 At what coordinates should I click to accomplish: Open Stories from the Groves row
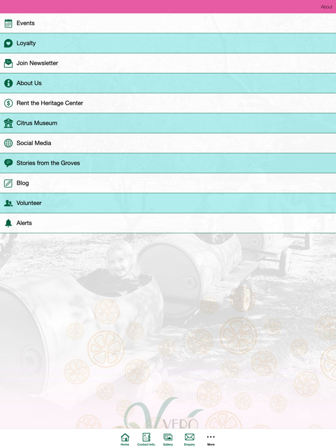click(x=168, y=163)
